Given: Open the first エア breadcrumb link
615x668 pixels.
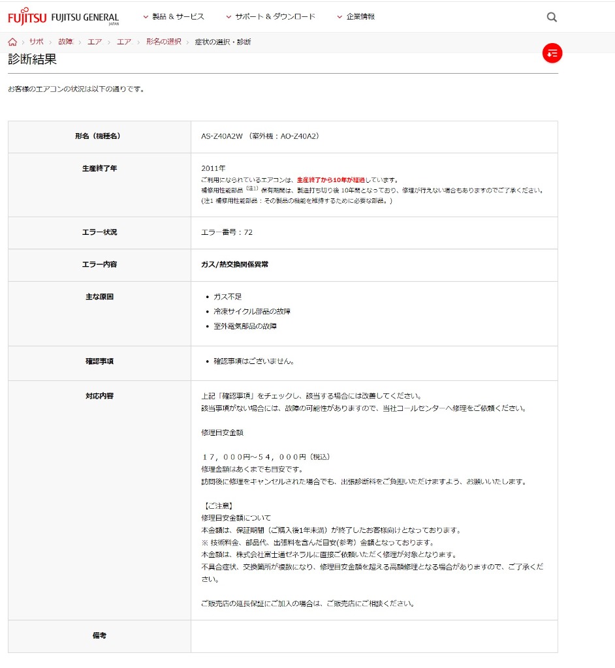Looking at the screenshot, I should click(x=95, y=42).
